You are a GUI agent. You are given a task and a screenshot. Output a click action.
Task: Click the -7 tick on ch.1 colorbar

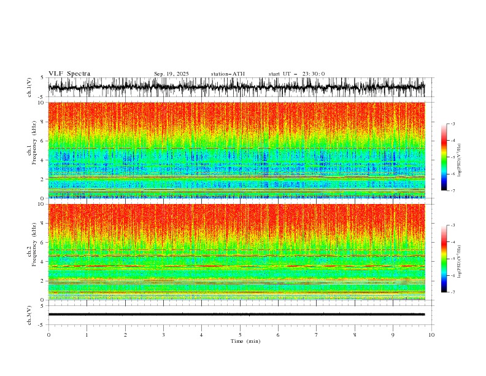pos(453,190)
